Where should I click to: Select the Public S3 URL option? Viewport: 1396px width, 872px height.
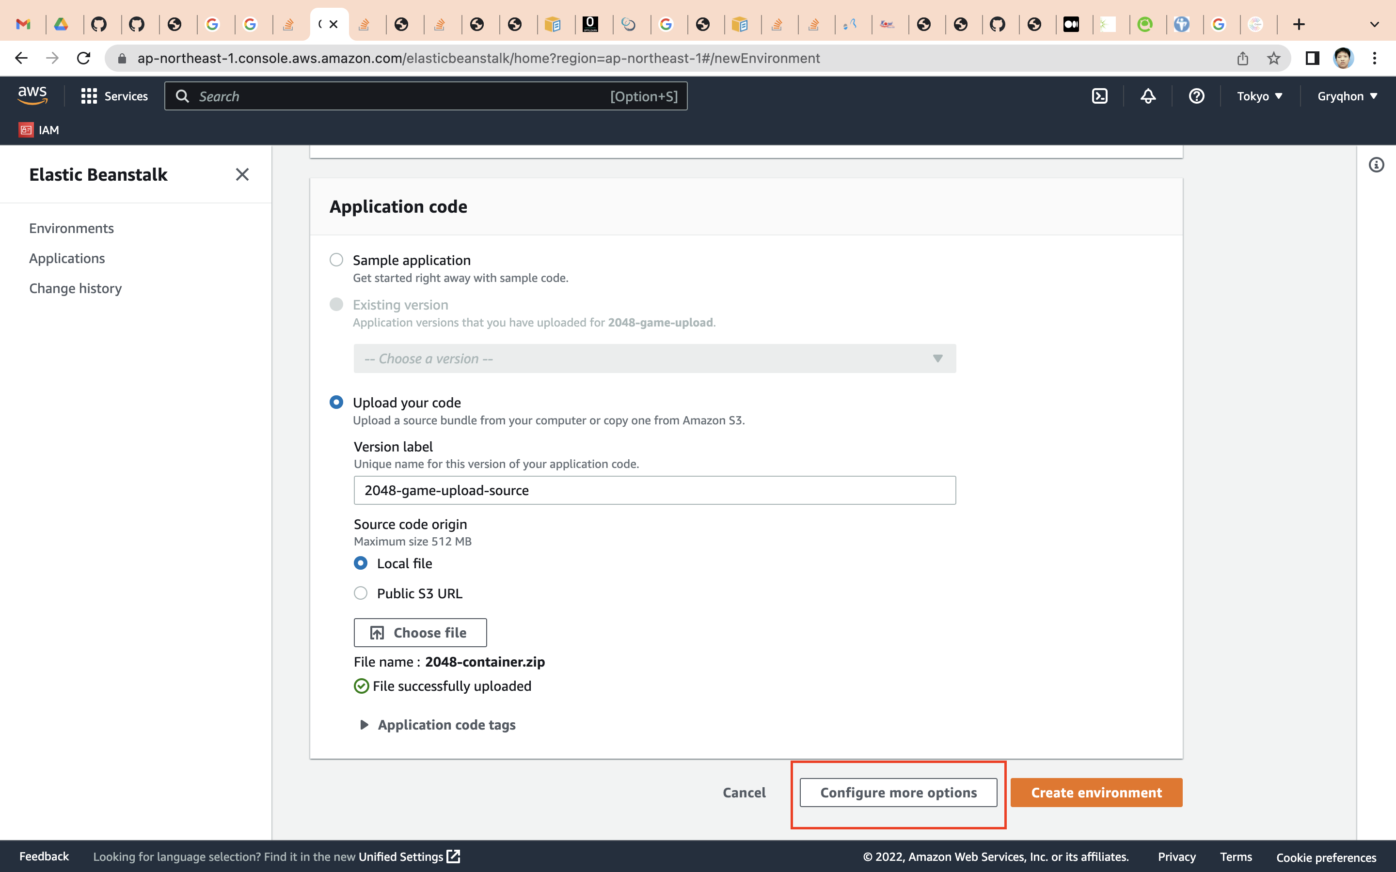361,593
